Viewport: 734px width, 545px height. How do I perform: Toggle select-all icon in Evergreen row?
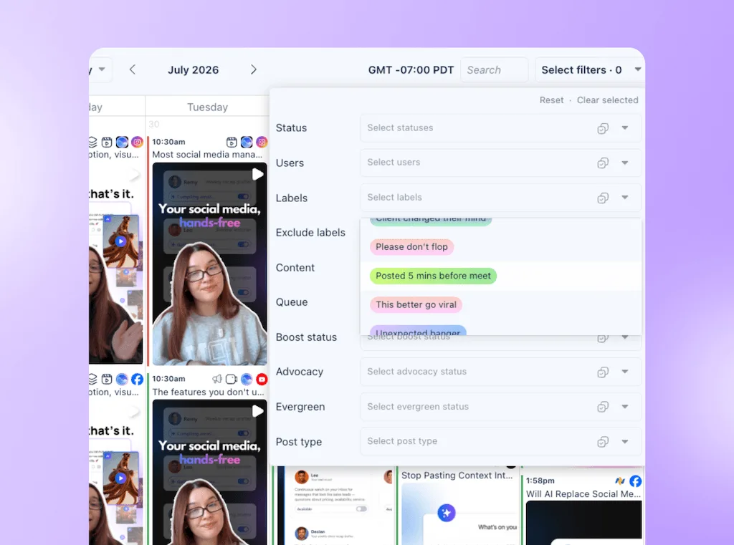tap(603, 407)
